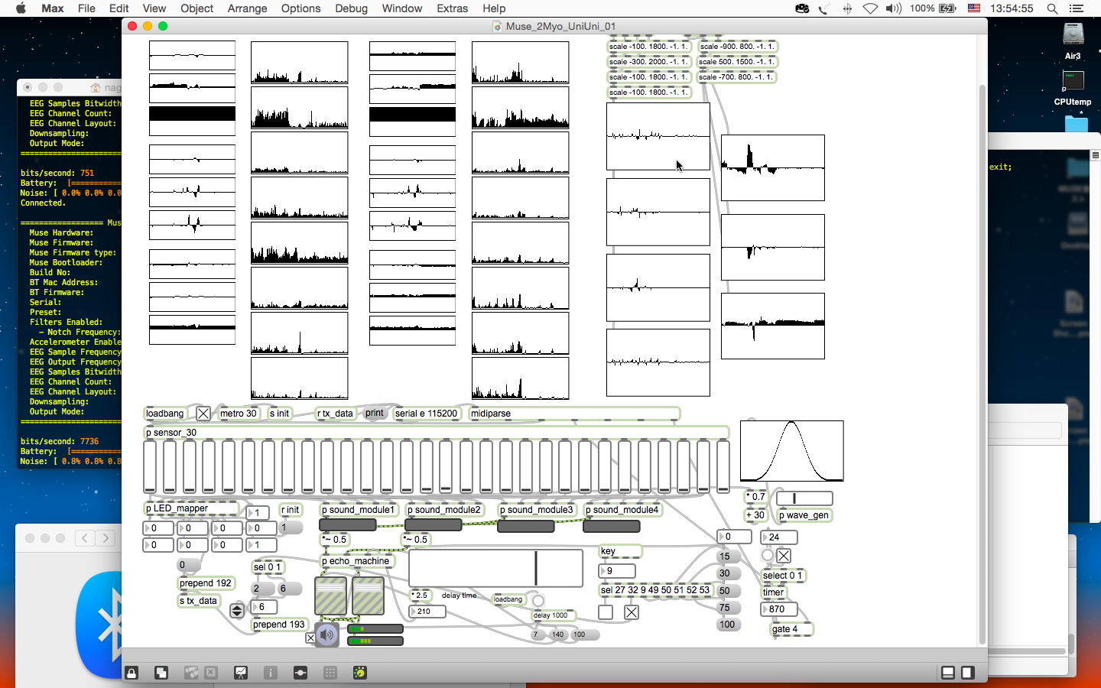Click the green dial icon in bottom toolbar

pos(360,673)
